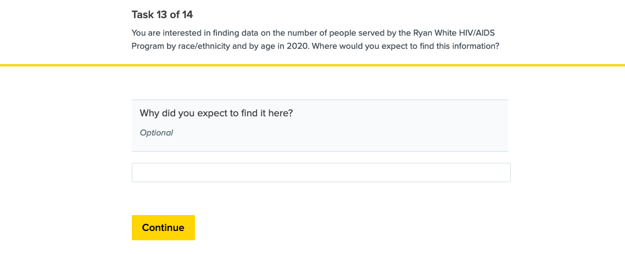This screenshot has height=254, width=625.
Task: Focus the empty answer text field
Action: [x=321, y=172]
